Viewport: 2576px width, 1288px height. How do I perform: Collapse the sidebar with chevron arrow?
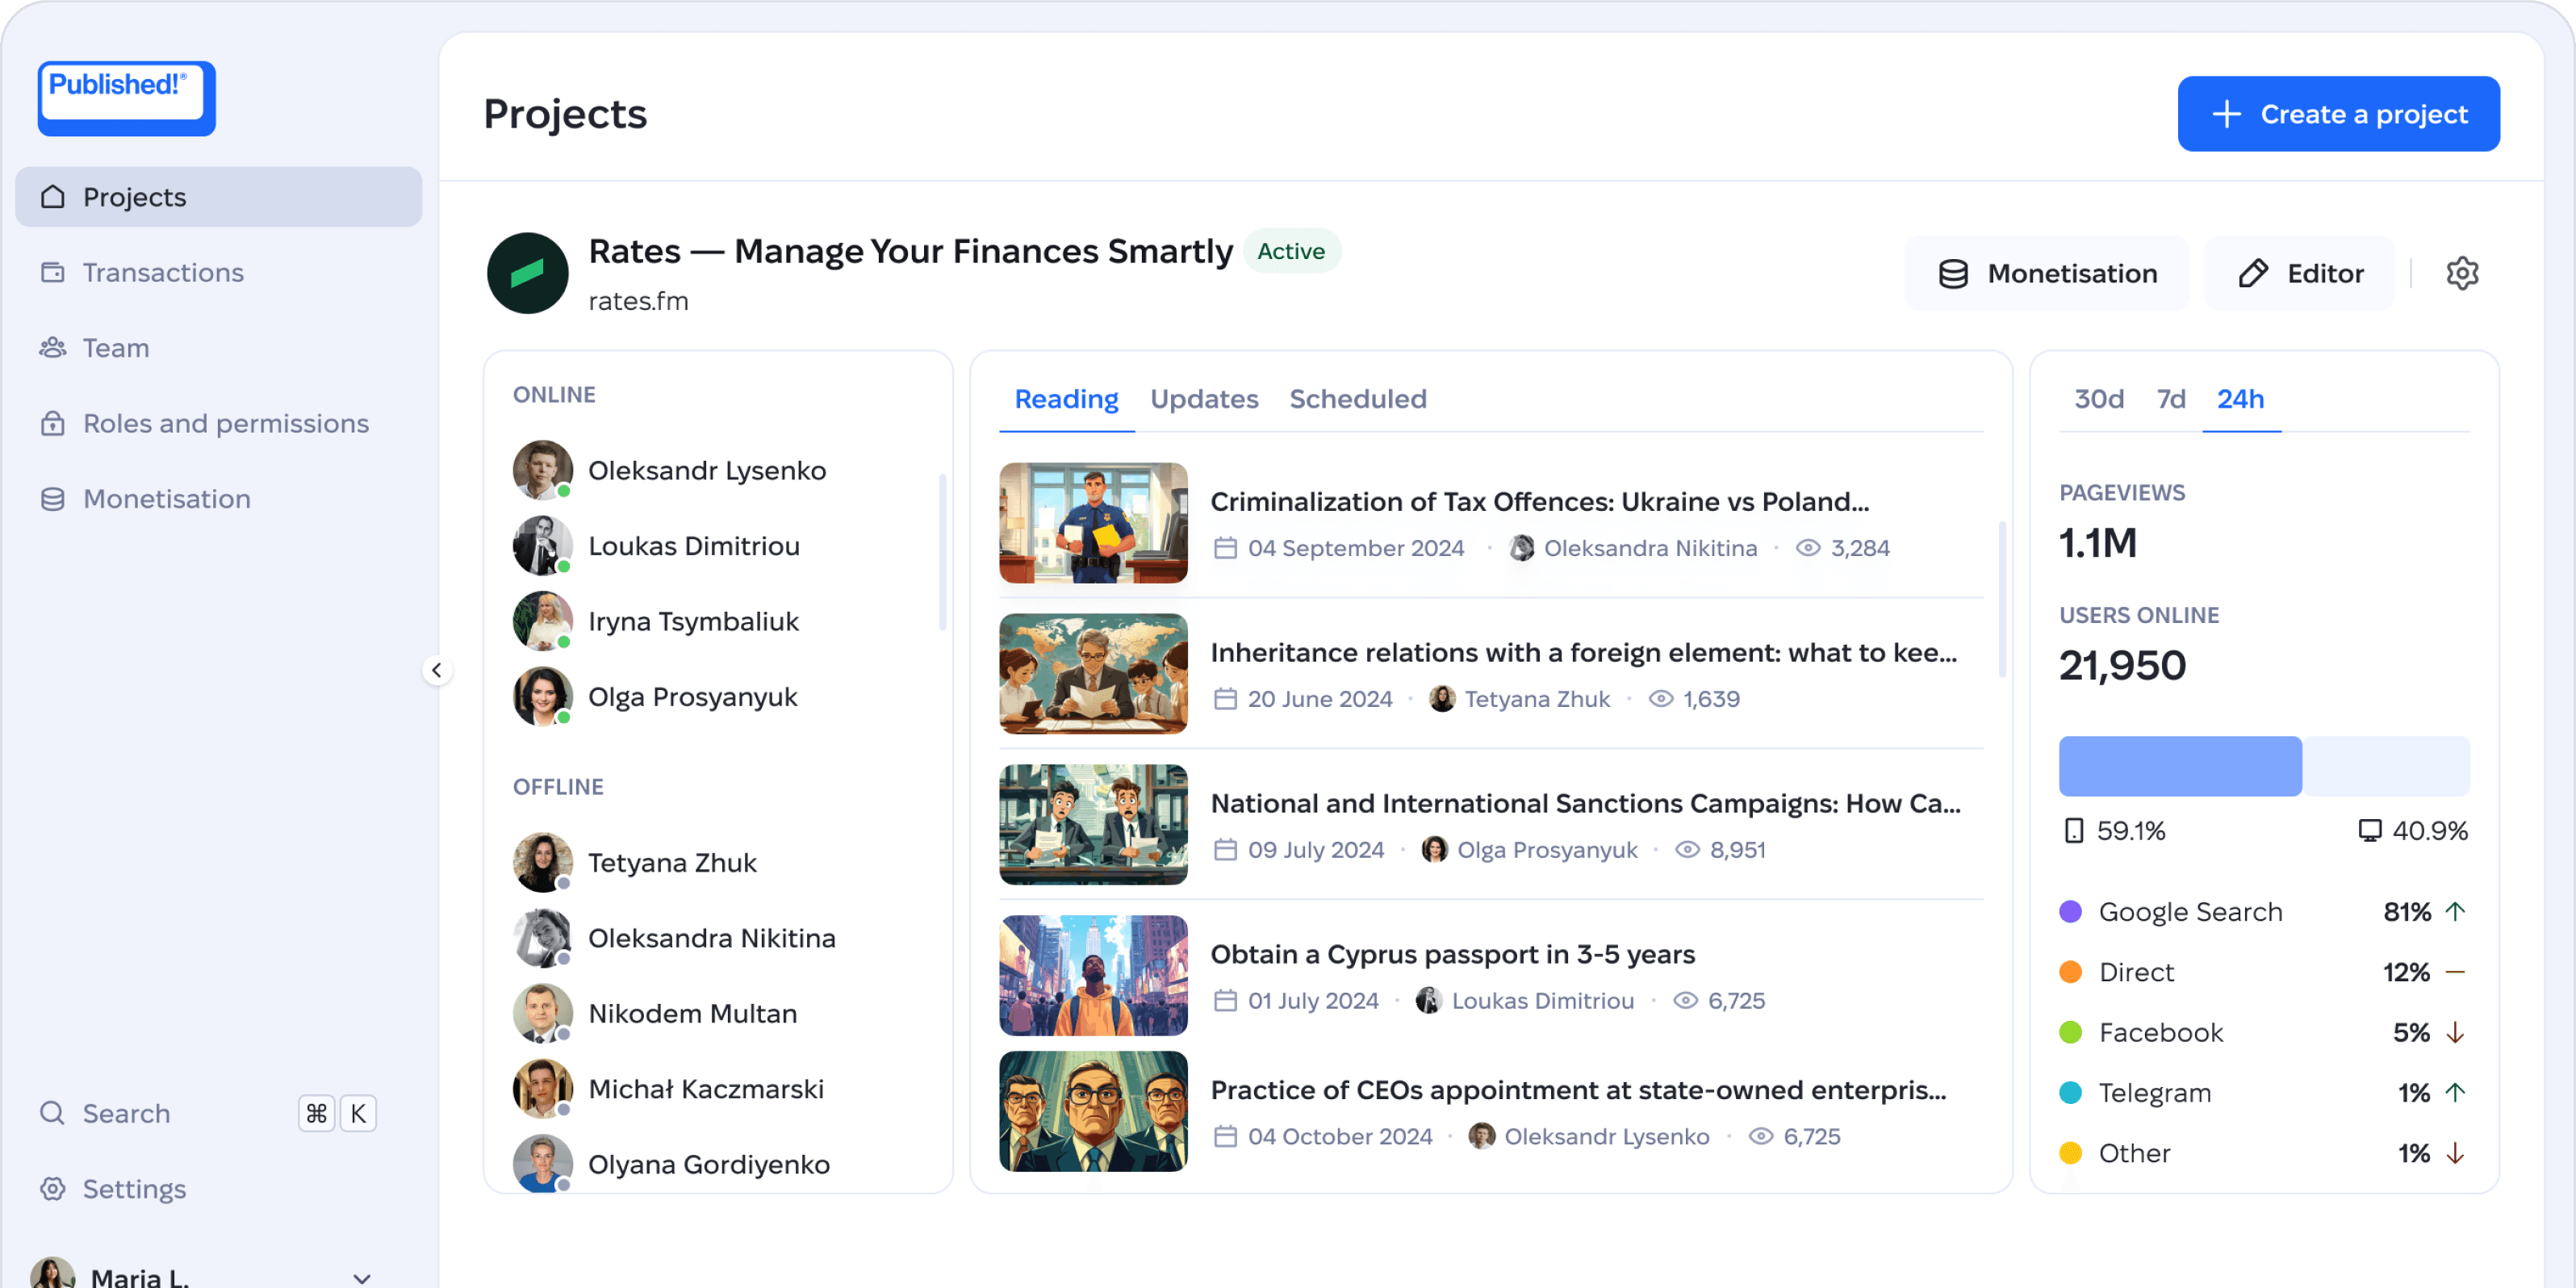(x=437, y=670)
